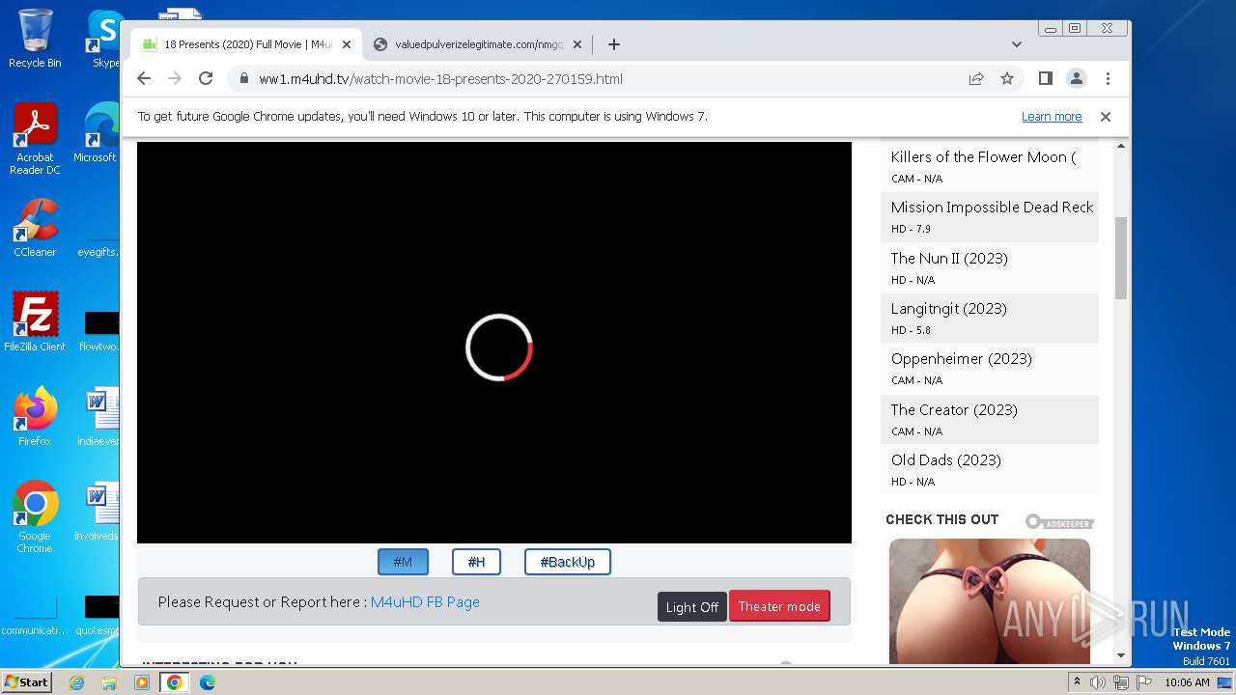The height and width of the screenshot is (695, 1236).
Task: Click the lock site info icon
Action: [243, 79]
